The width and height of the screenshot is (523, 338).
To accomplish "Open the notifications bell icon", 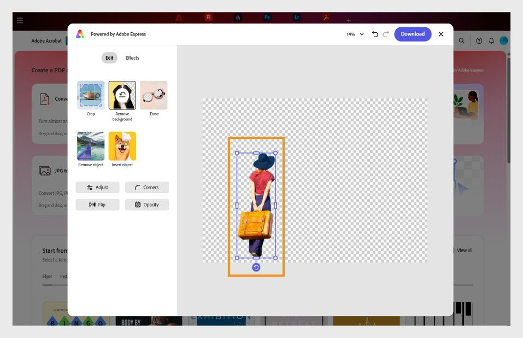I will tap(491, 40).
